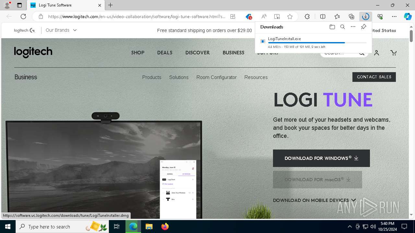Click the download progress bar

coord(317,43)
